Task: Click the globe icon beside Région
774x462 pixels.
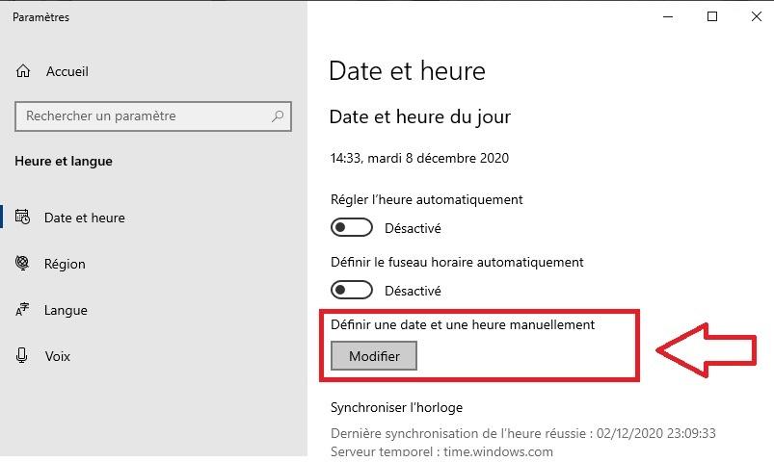Action: pyautogui.click(x=22, y=264)
